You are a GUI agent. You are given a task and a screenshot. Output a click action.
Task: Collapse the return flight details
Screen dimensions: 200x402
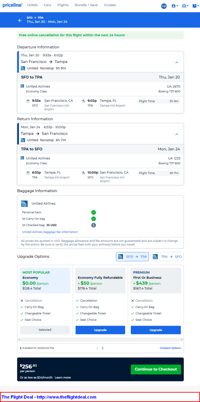pos(176,134)
